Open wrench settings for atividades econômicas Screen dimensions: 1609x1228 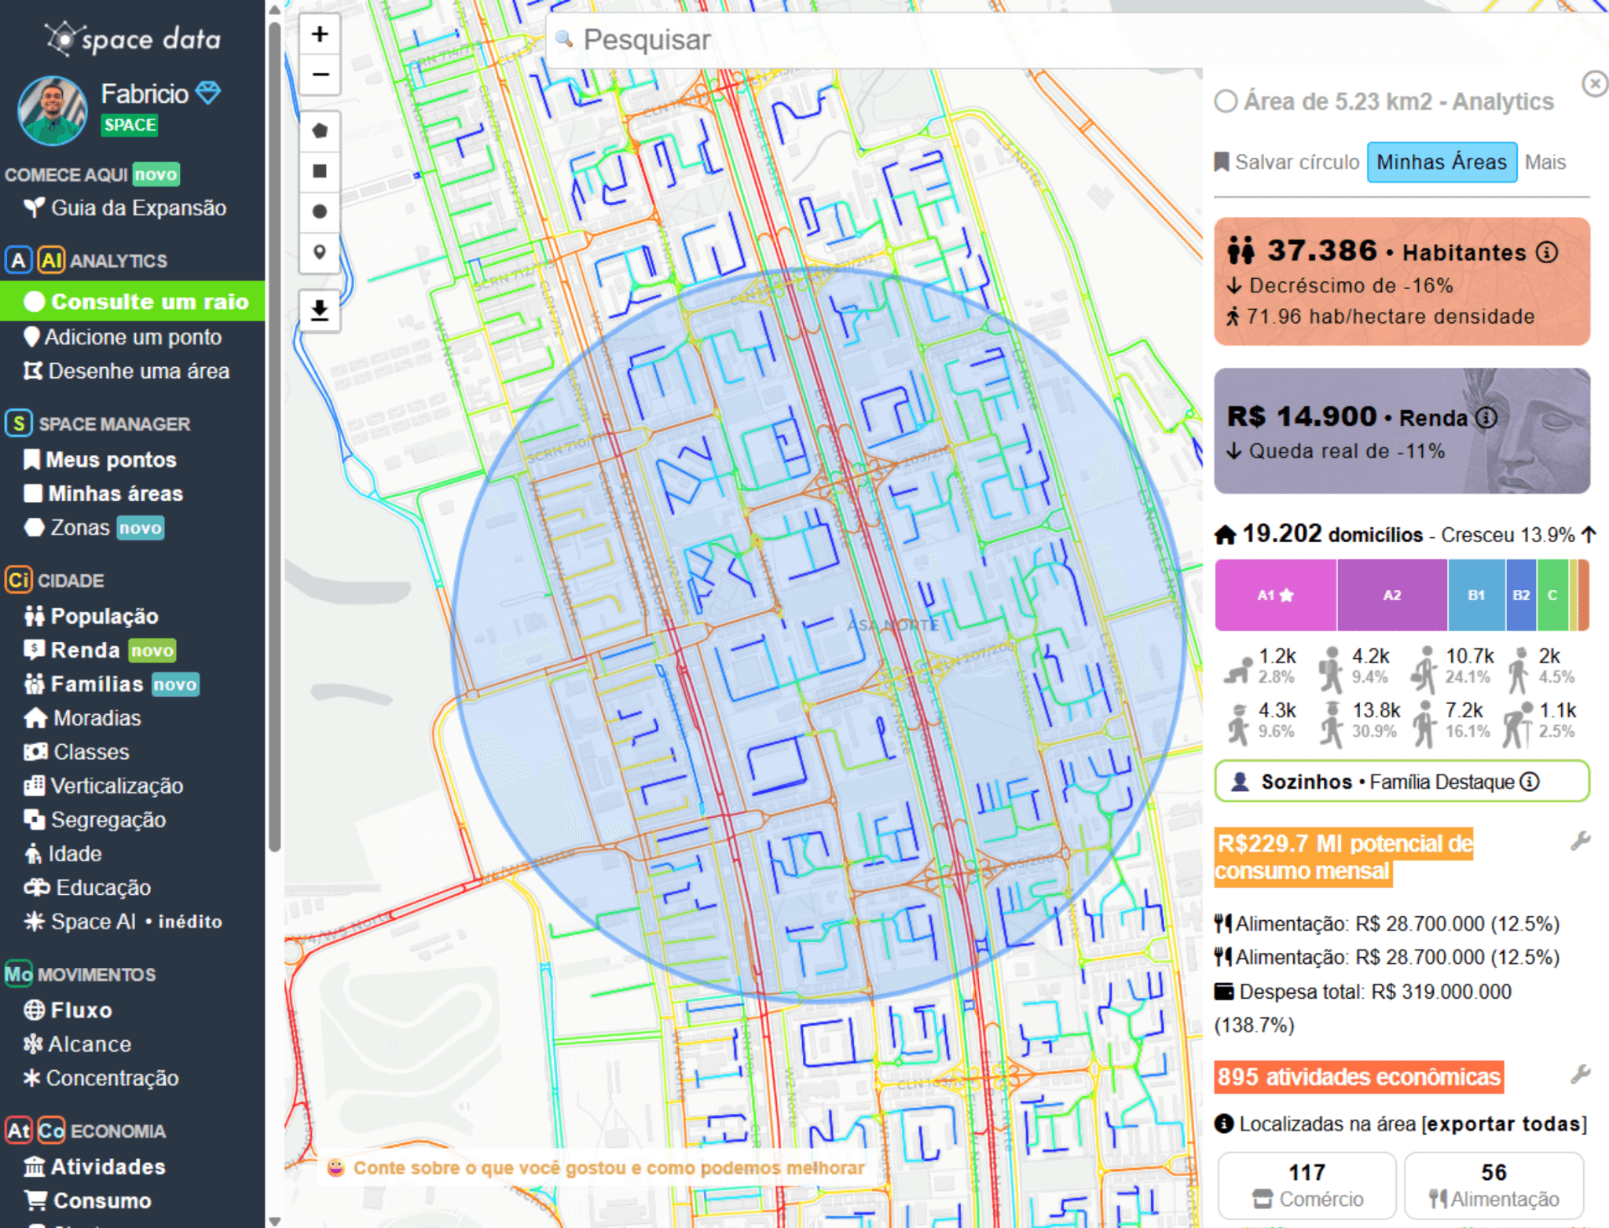pos(1580,1074)
